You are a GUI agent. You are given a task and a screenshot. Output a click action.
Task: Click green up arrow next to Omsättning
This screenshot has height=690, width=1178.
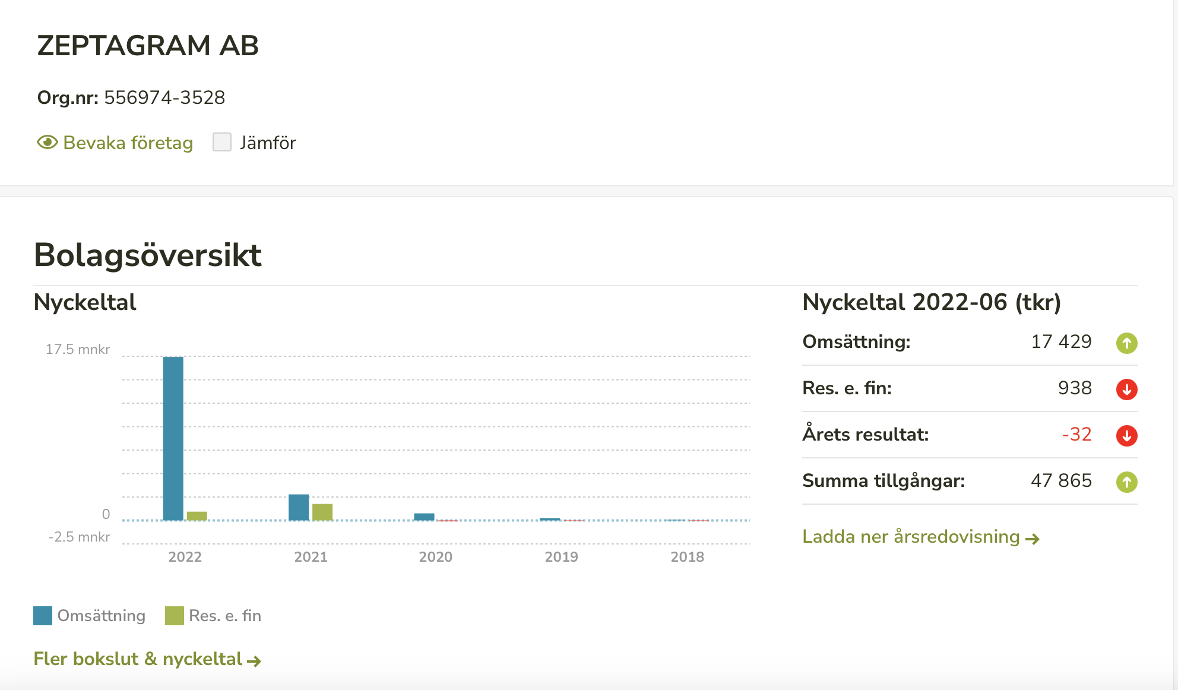[1126, 343]
